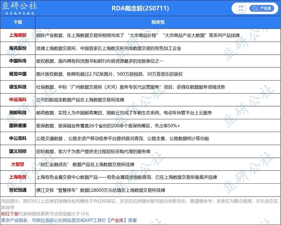Select stock name 视觉中国
Screen dimensions: 281x225
[x=18, y=74]
